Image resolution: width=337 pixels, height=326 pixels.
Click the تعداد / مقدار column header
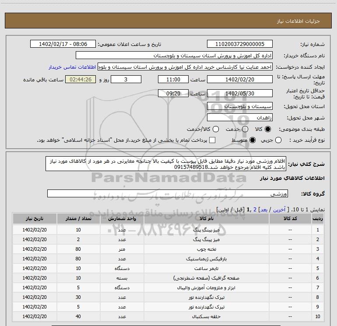[x=78, y=218]
